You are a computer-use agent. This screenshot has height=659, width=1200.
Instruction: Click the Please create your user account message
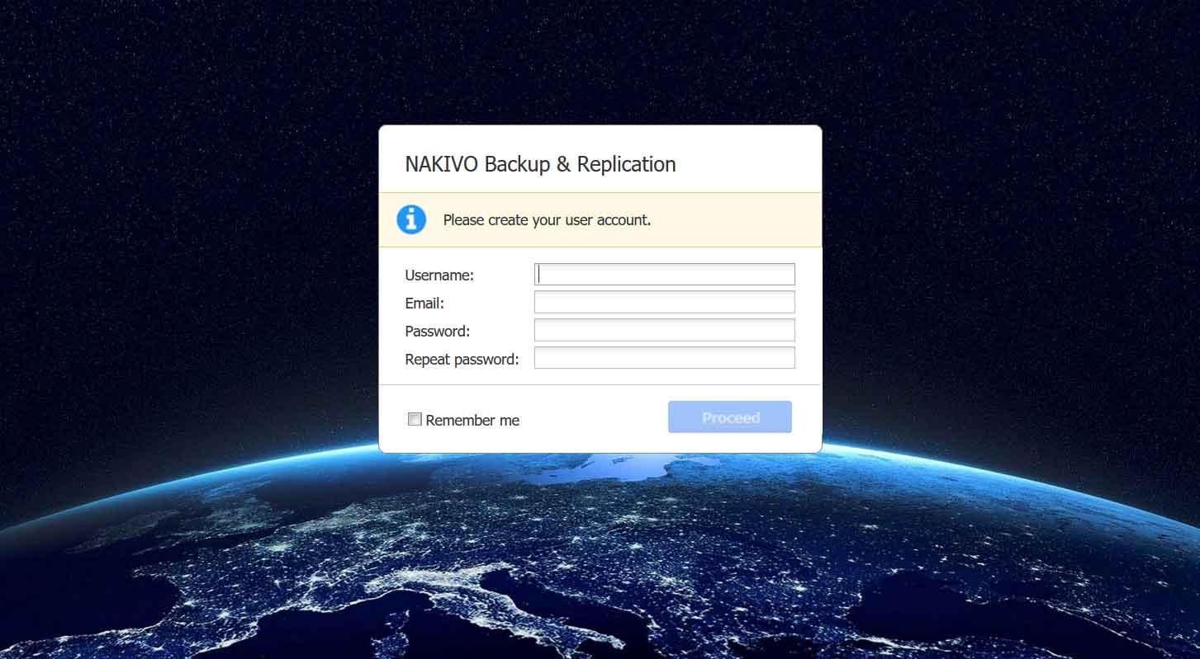tap(547, 220)
